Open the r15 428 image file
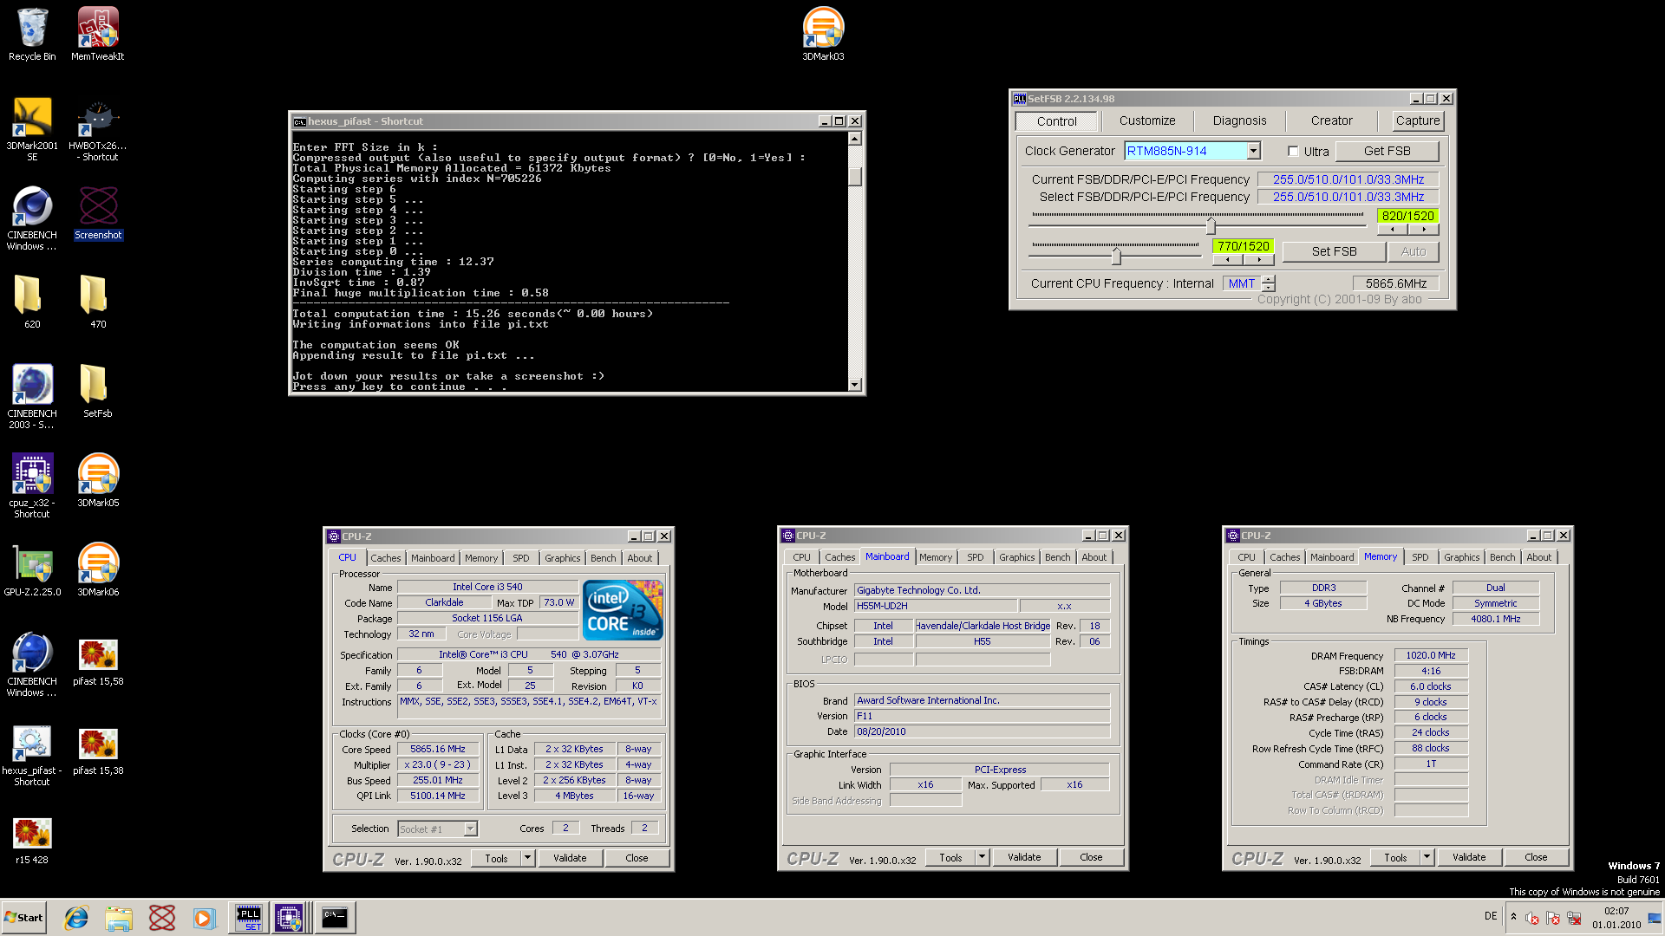This screenshot has height=936, width=1665. coord(32,841)
